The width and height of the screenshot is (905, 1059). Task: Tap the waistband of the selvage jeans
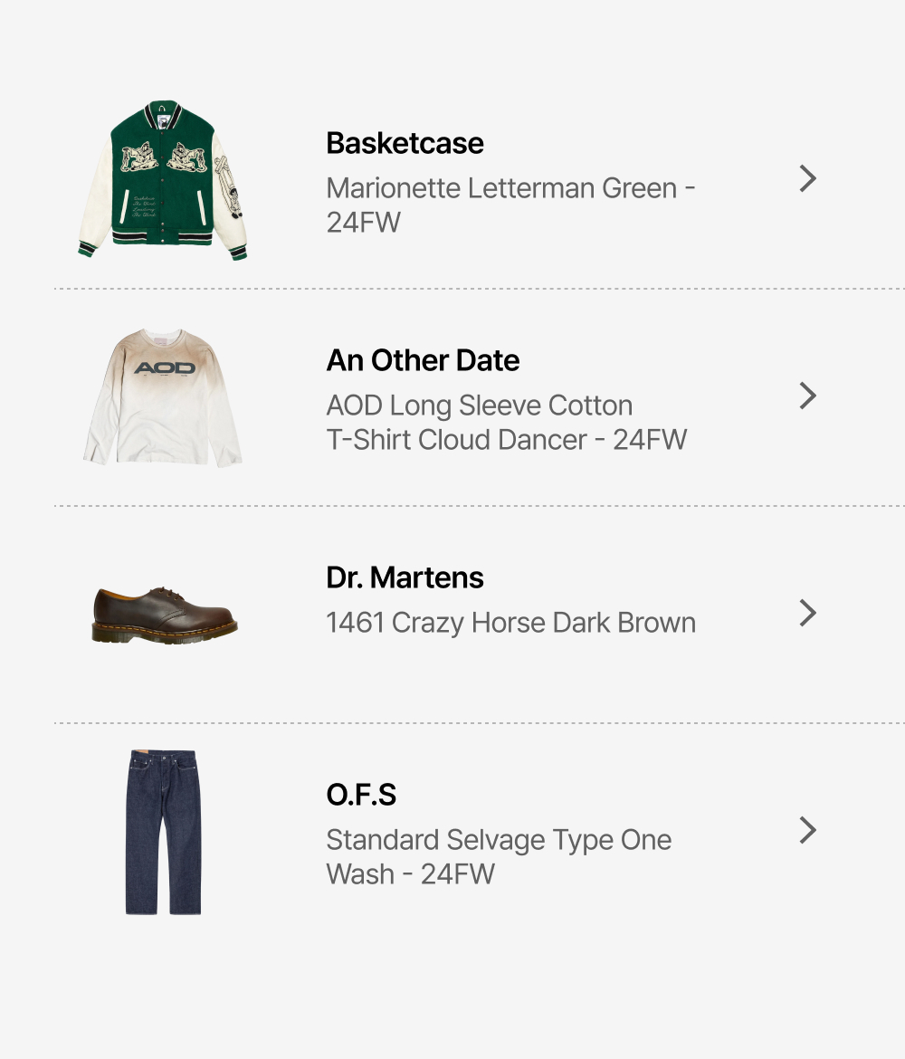[x=163, y=756]
